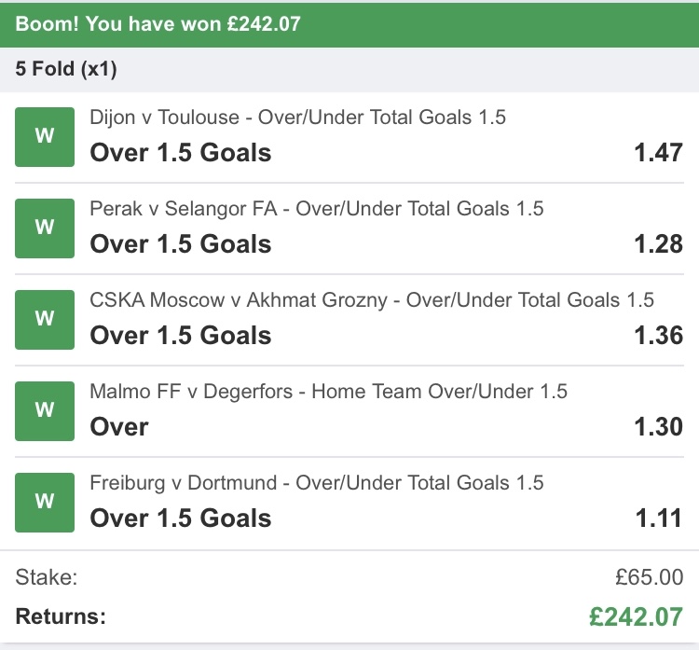Select the Malmo 'Over' selection text
The width and height of the screenshot is (699, 650).
tap(119, 427)
